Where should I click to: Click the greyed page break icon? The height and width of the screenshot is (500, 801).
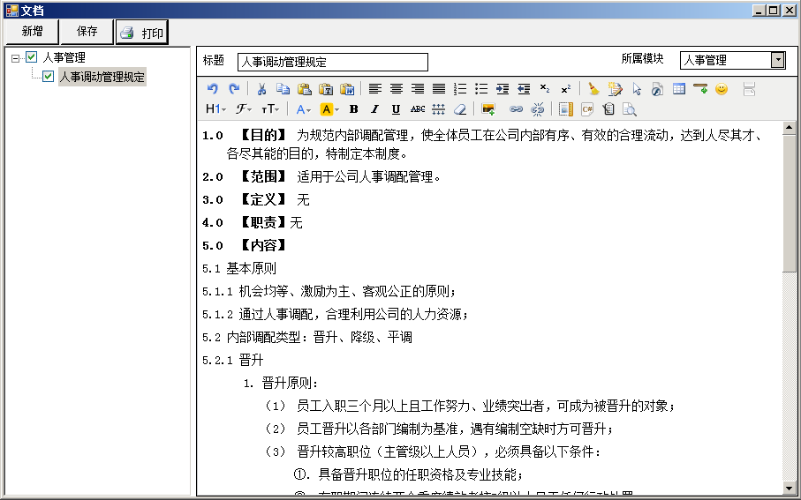click(749, 89)
